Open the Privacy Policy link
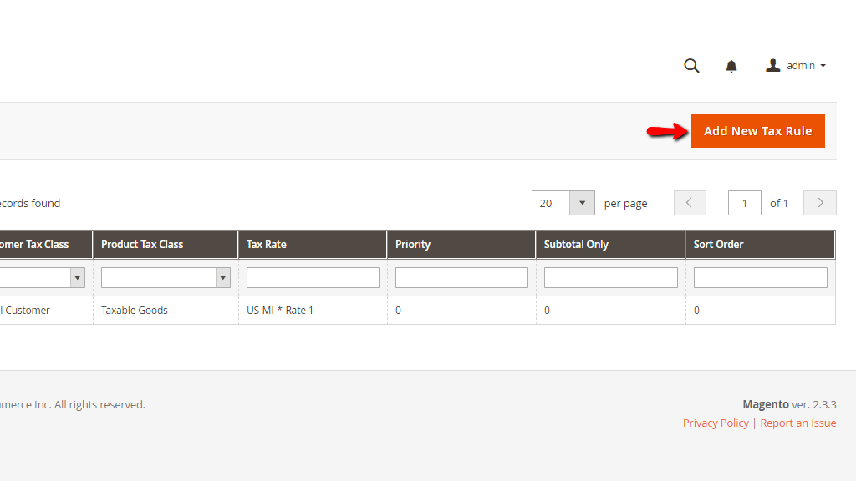Viewport: 856px width, 481px height. coord(716,423)
